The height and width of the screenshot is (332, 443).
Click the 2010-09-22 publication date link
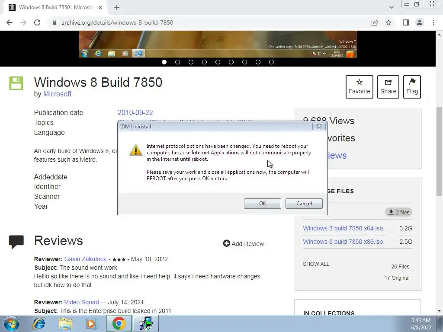click(x=135, y=112)
